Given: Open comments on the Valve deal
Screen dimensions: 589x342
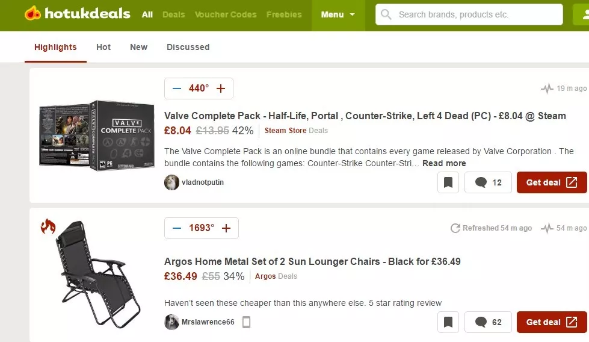Looking at the screenshot, I should coord(488,182).
